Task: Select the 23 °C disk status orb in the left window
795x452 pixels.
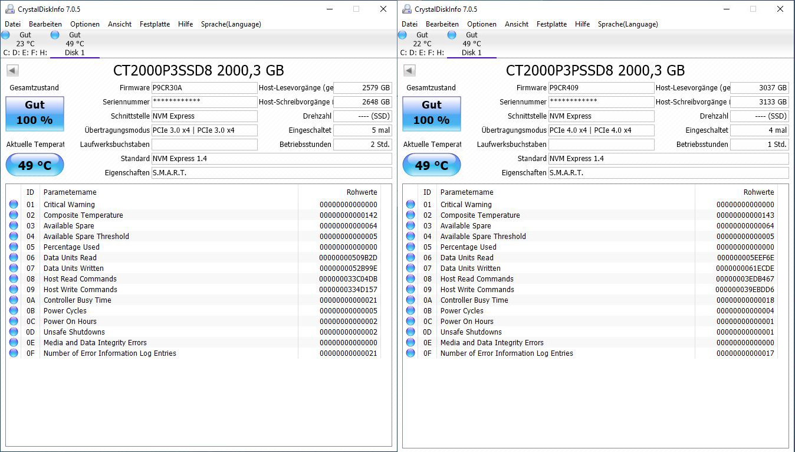Action: [x=6, y=35]
